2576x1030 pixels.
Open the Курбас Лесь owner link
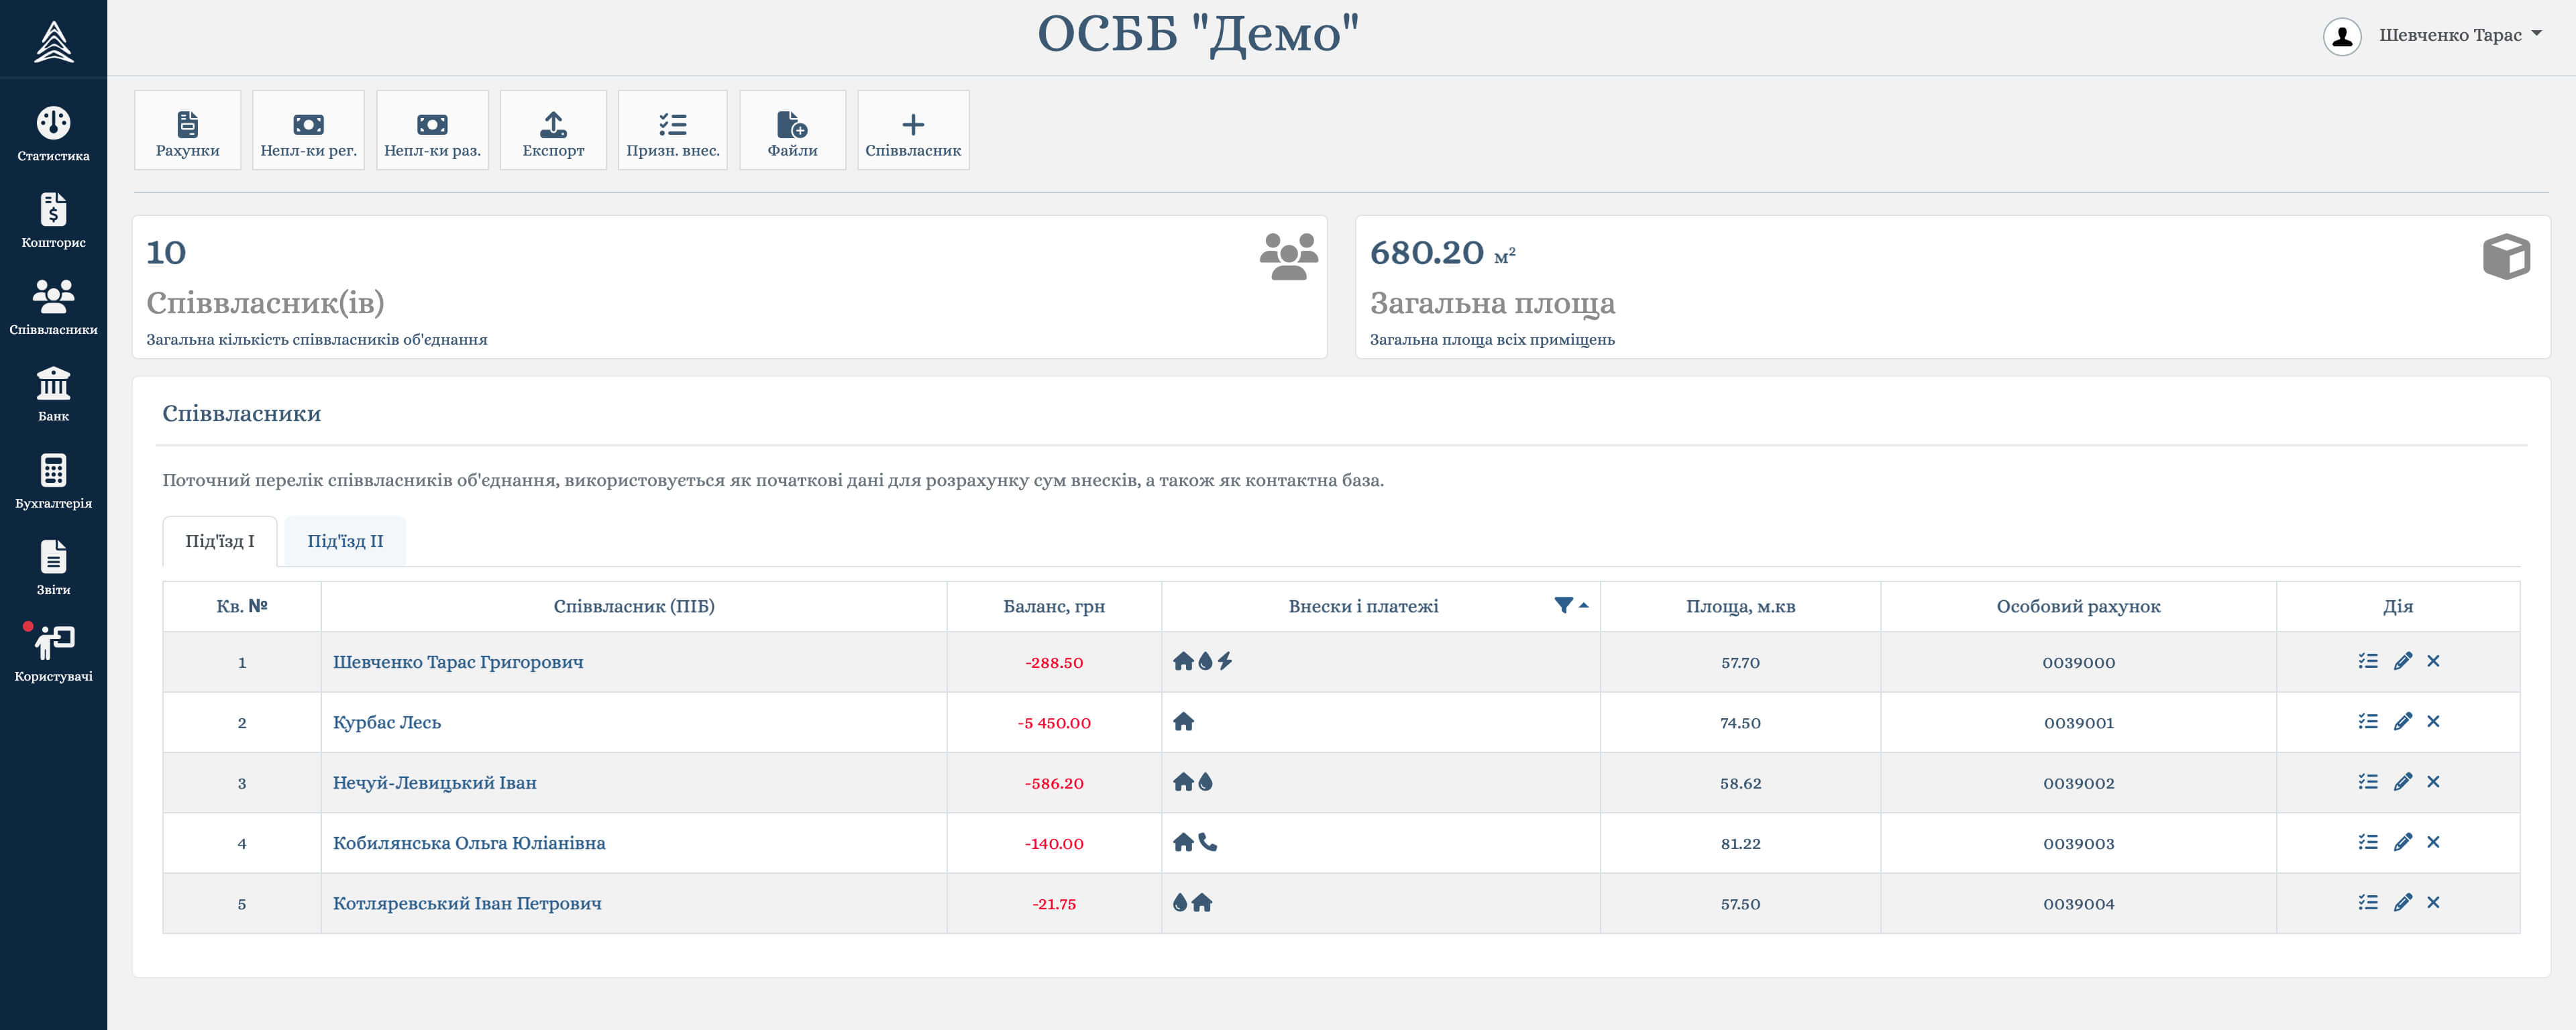[x=386, y=722]
